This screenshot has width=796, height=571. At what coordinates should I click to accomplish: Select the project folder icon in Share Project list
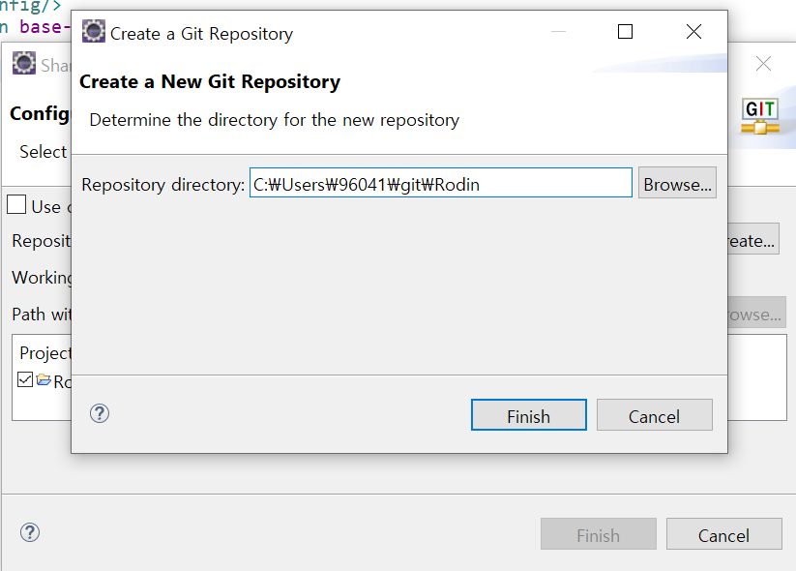click(x=44, y=379)
